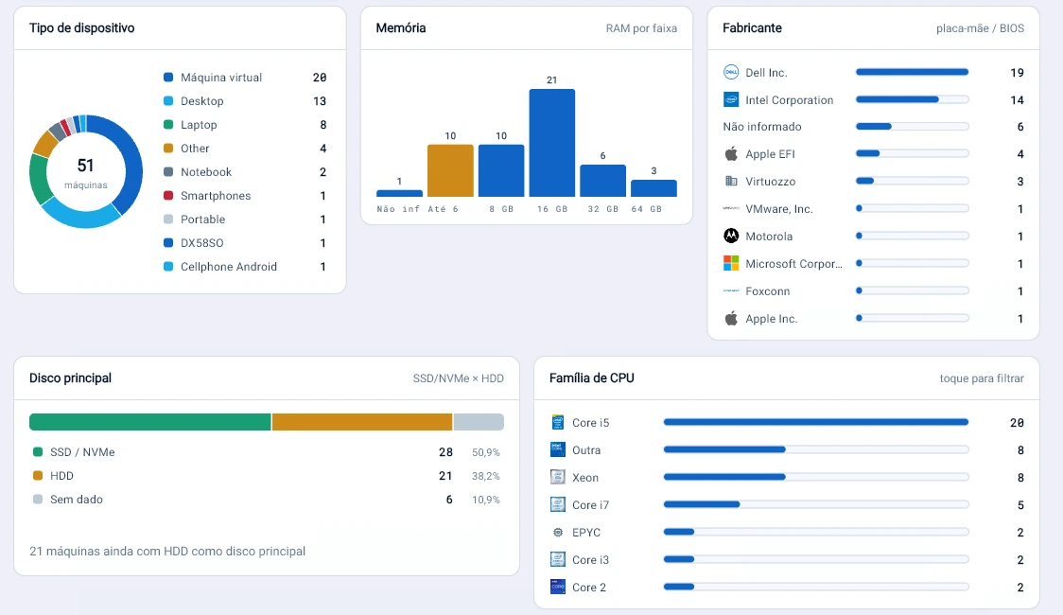Click the 32 GB memory bar

[602, 181]
